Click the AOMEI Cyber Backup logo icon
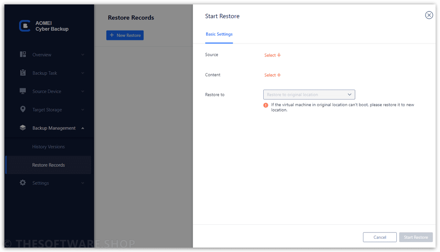Screen dimensions: 440x252 click(x=25, y=26)
